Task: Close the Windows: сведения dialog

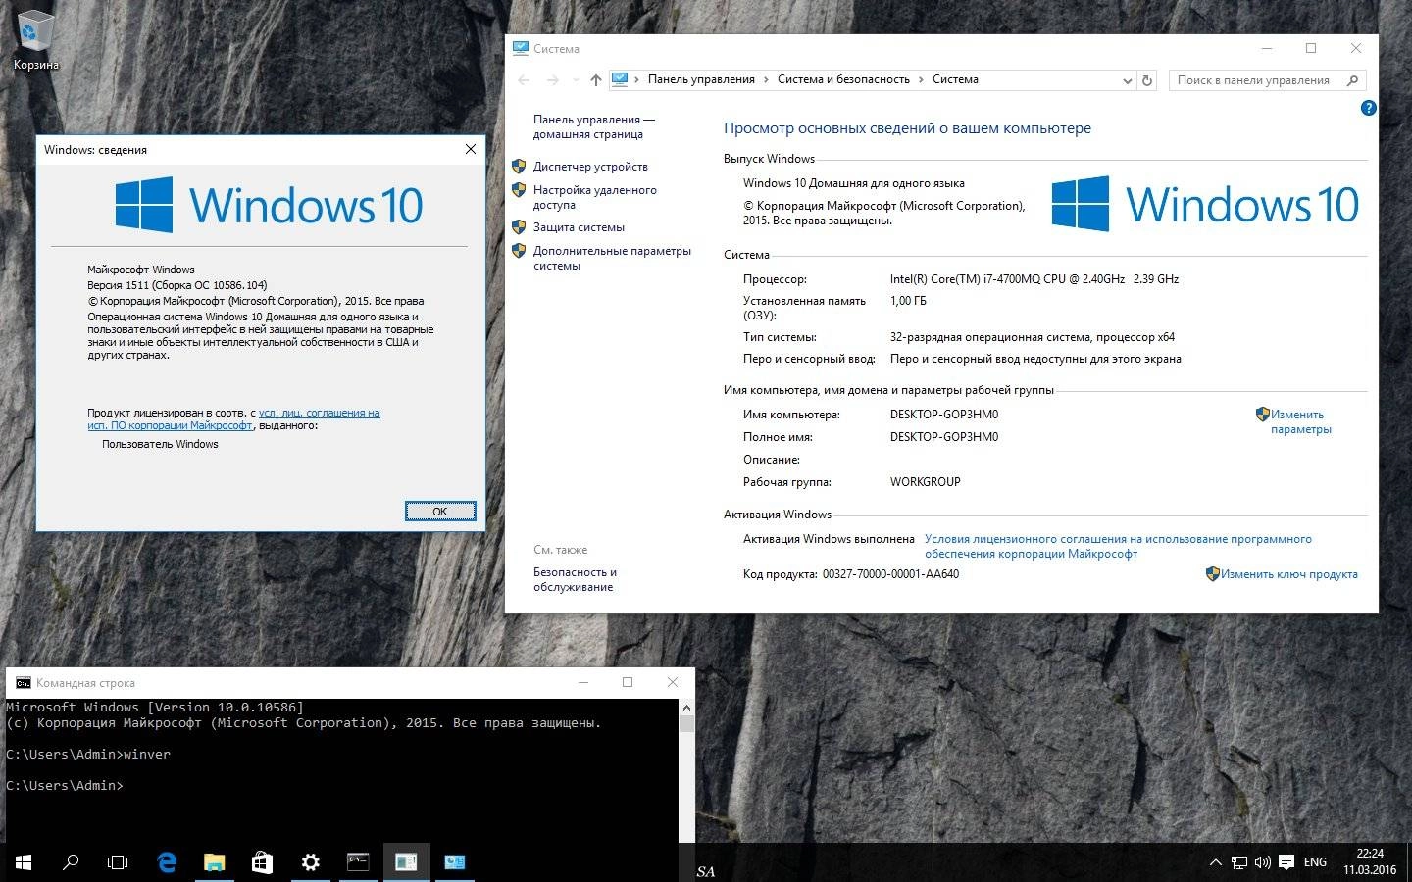Action: pos(471,149)
